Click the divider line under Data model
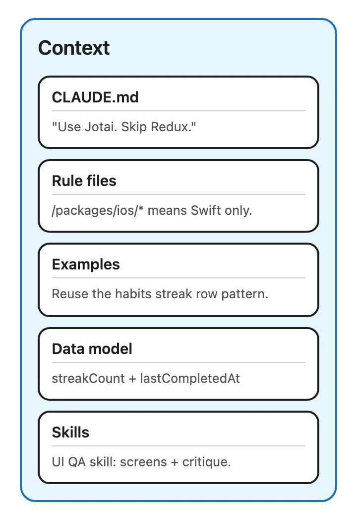This screenshot has width=357, height=520. pyautogui.click(x=178, y=362)
